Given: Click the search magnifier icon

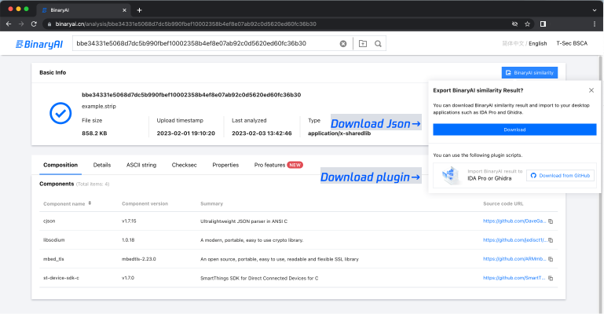Looking at the screenshot, I should pyautogui.click(x=378, y=44).
